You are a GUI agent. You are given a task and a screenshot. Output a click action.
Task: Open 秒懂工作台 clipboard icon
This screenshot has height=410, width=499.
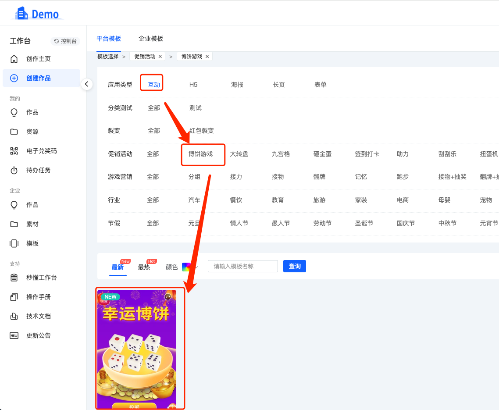coord(14,278)
